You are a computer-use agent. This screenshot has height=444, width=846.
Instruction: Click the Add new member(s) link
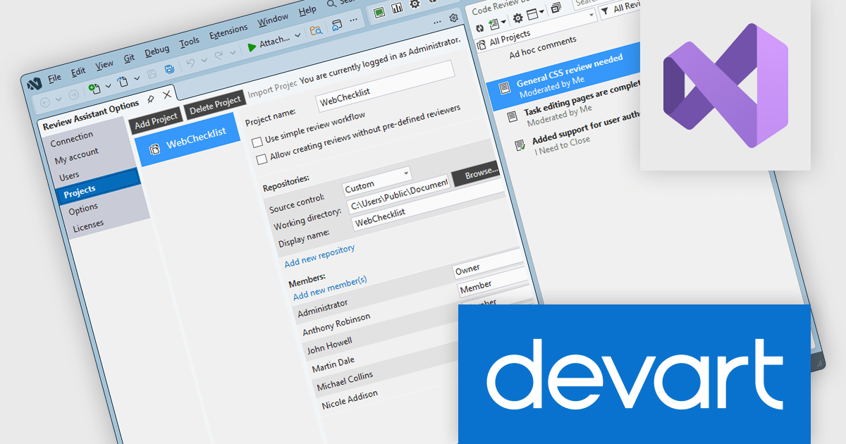pos(330,288)
